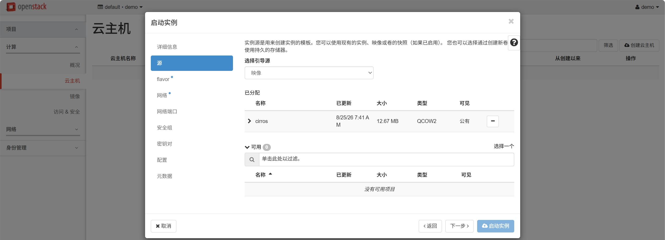Click the 大小 header in available table
The width and height of the screenshot is (665, 240).
382,175
